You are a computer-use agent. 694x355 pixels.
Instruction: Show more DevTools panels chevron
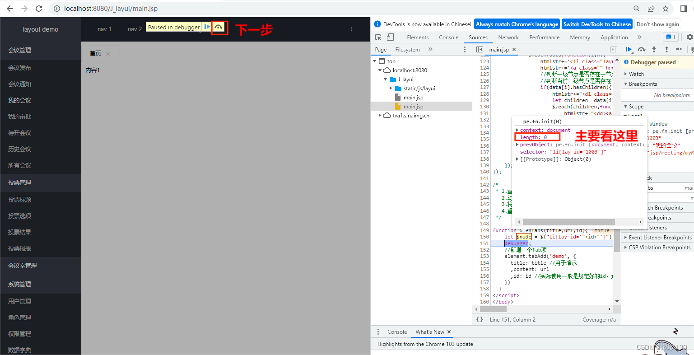(639, 37)
